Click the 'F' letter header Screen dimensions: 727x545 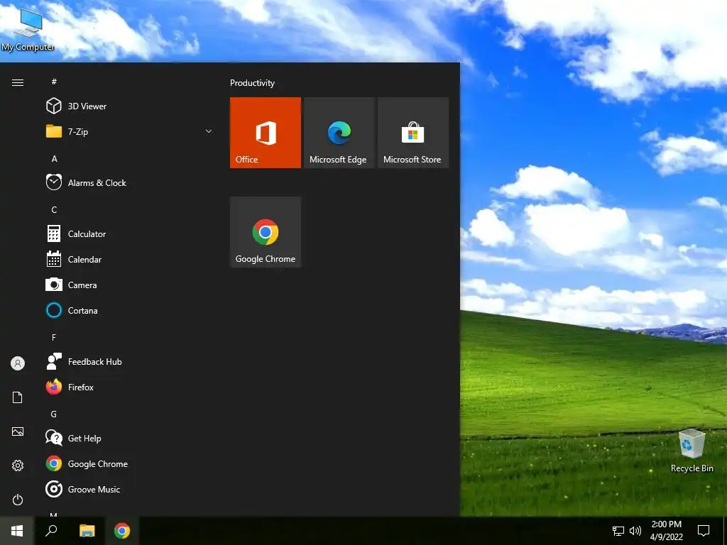pos(54,337)
